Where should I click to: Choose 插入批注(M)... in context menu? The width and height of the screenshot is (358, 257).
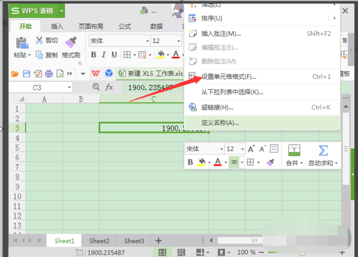point(262,34)
